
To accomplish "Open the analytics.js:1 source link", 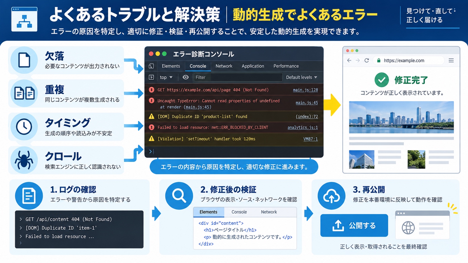I will (303, 127).
